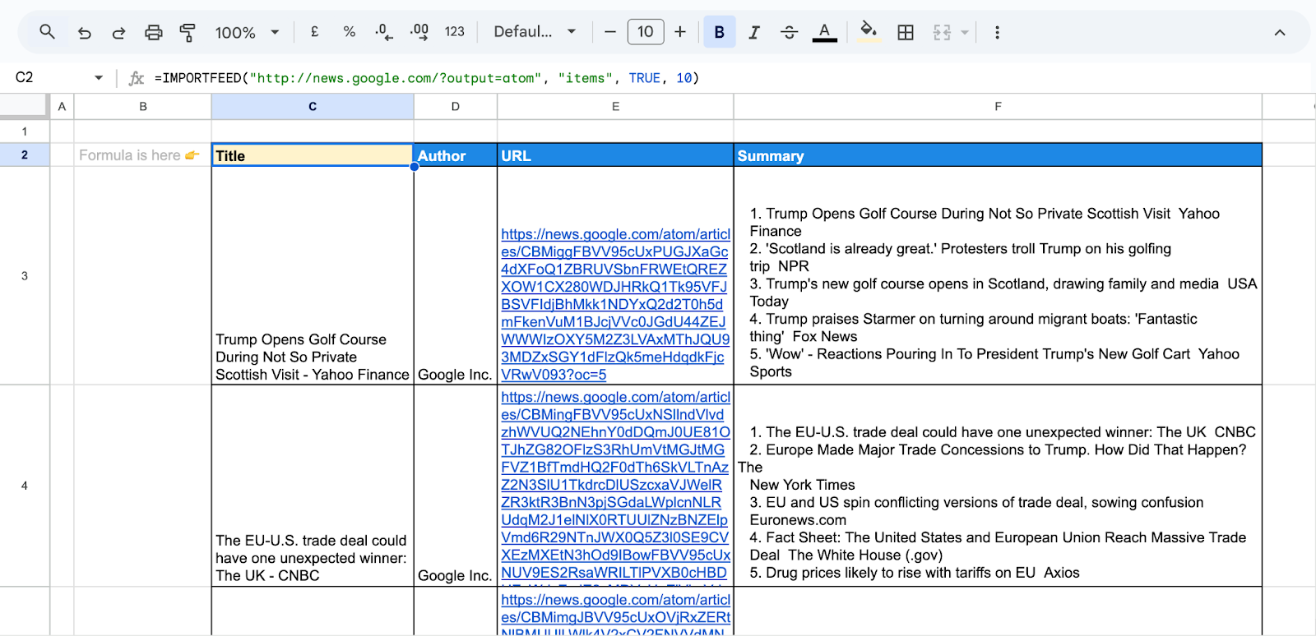Open the search menus magnifier icon
Viewport: 1316px width, 636px height.
pyautogui.click(x=47, y=32)
